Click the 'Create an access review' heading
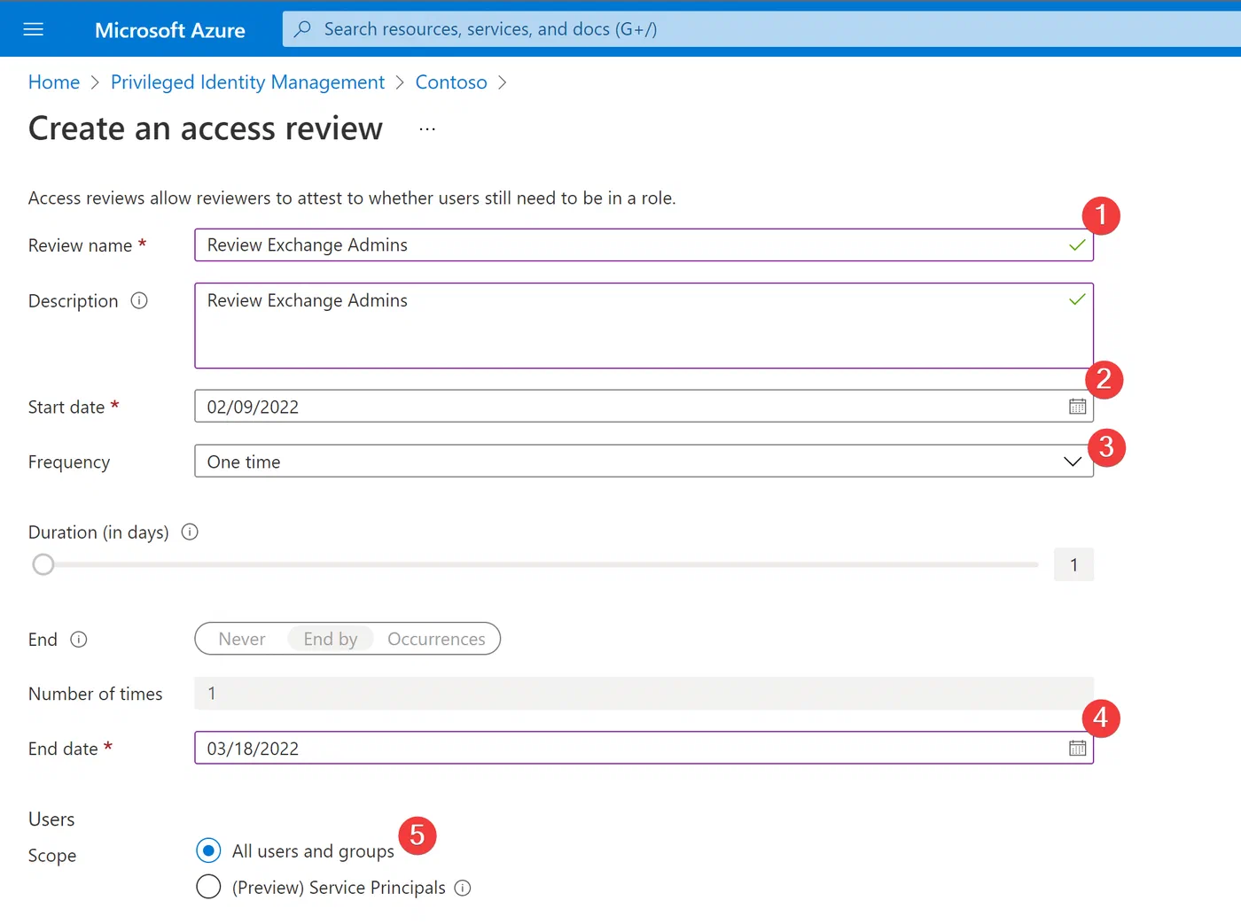Screen dimensions: 1241x924 (206, 129)
